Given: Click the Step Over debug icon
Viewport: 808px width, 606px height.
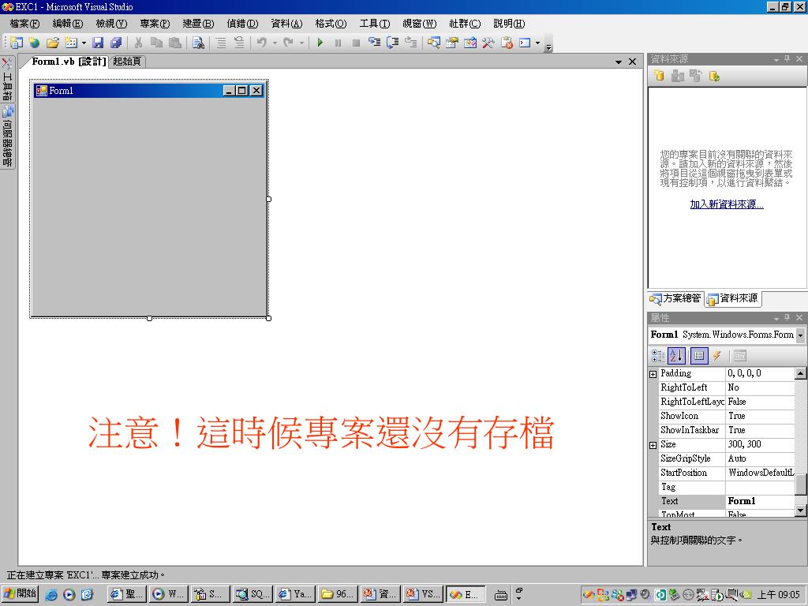Looking at the screenshot, I should (x=393, y=43).
